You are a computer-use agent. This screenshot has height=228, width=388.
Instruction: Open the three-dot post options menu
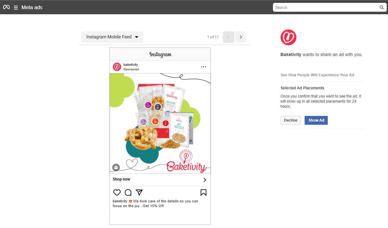click(x=204, y=67)
